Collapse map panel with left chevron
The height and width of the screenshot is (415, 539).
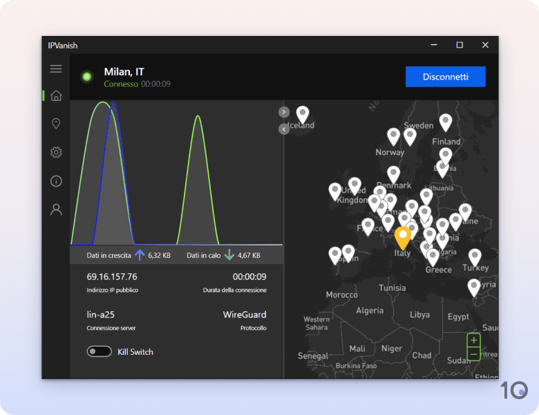pos(284,129)
